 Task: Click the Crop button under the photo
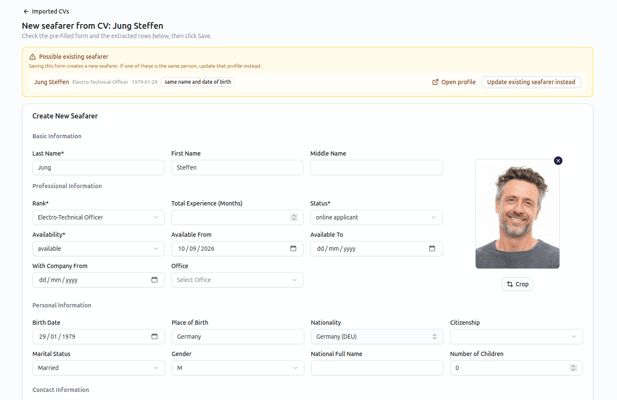pyautogui.click(x=518, y=284)
